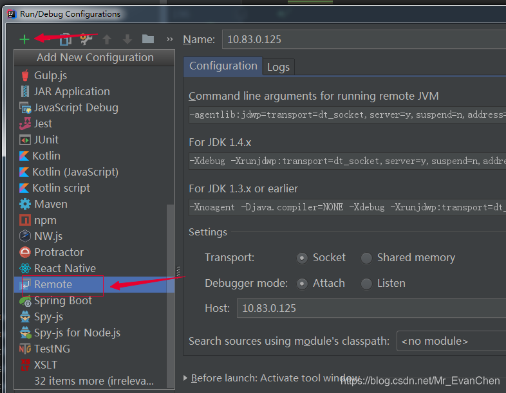
Task: Choose Shared memory transport radio button
Action: pos(366,258)
